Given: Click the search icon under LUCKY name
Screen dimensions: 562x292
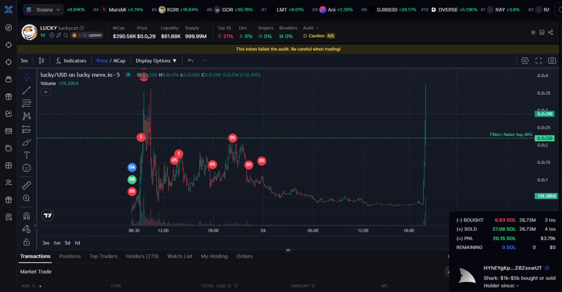Looking at the screenshot, I should click(66, 35).
